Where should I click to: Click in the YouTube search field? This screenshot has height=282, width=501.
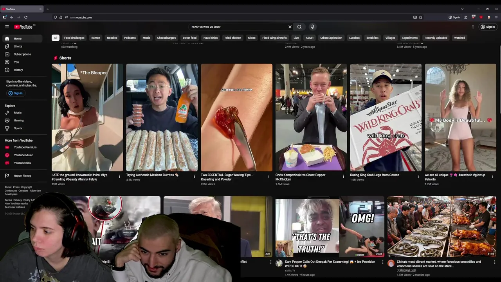click(x=238, y=27)
